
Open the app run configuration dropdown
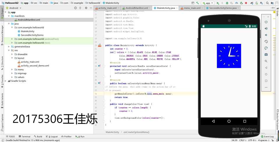207,3
